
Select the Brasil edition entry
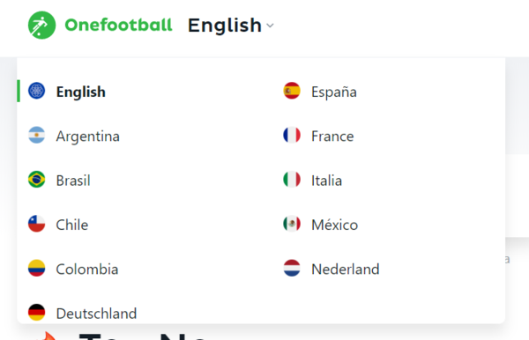[73, 181]
